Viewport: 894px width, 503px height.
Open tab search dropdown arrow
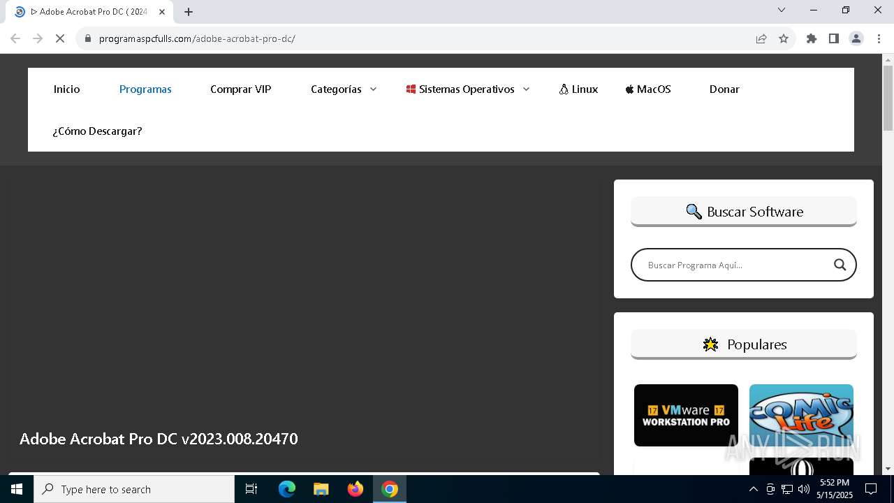coord(782,10)
